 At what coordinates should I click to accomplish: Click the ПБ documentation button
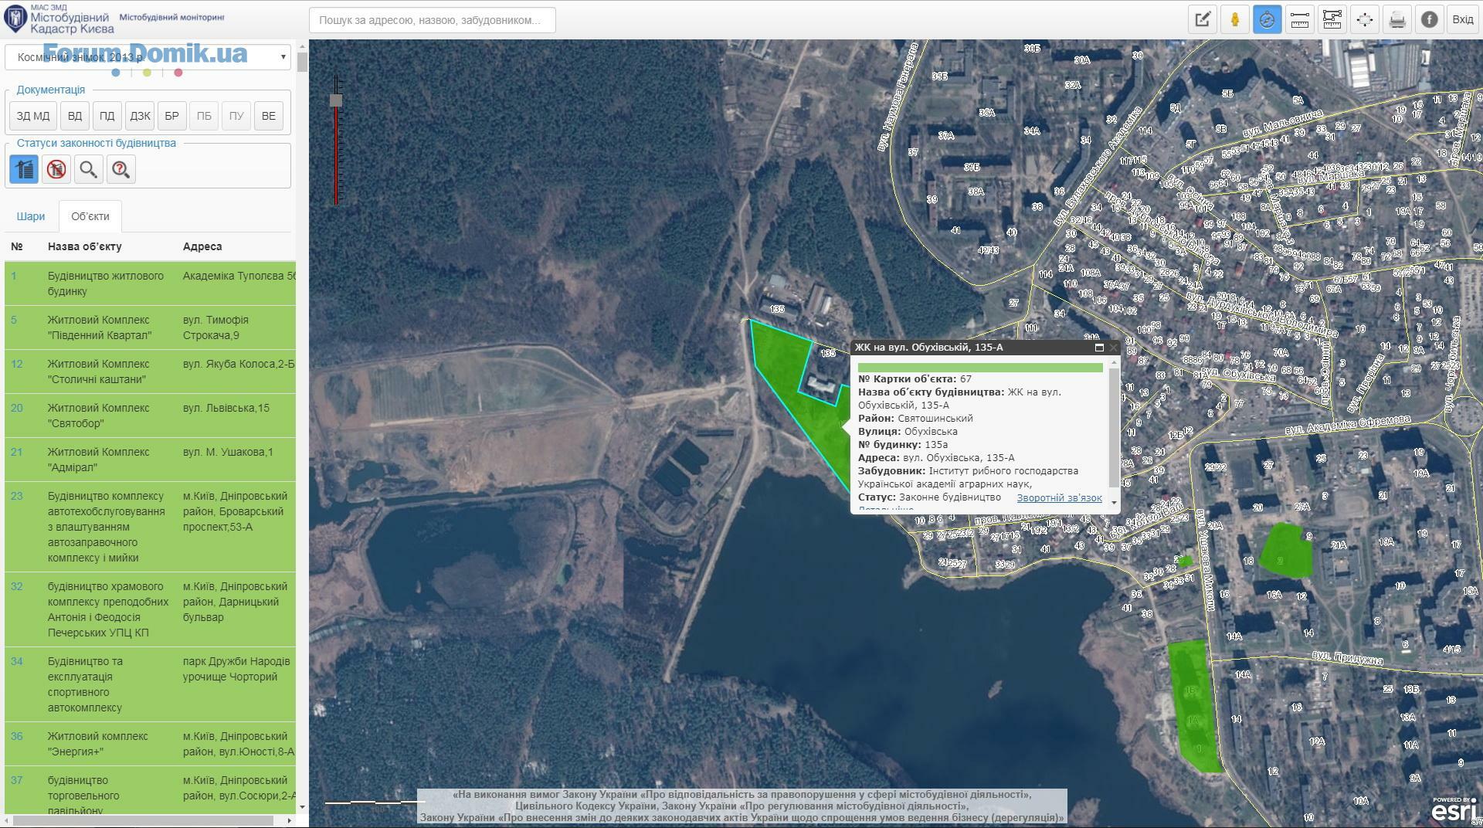point(204,116)
